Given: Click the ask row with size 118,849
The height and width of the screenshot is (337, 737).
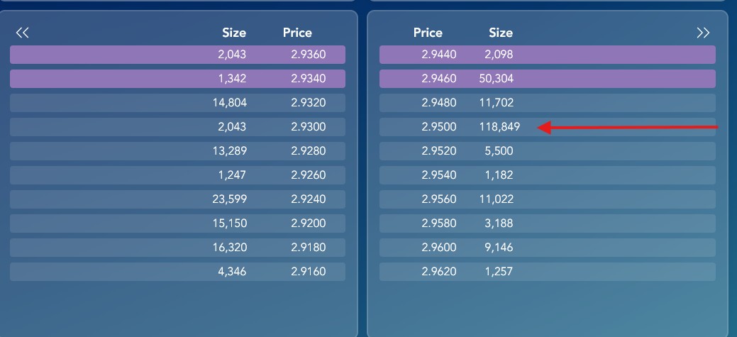Looking at the screenshot, I should [548, 127].
